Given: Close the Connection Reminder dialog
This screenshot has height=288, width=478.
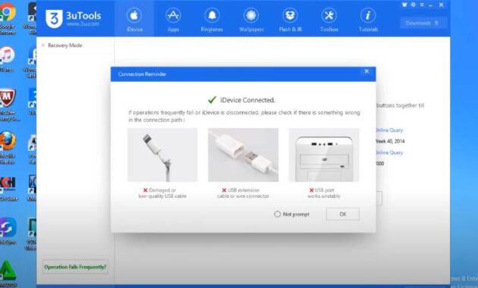Looking at the screenshot, I should point(366,71).
